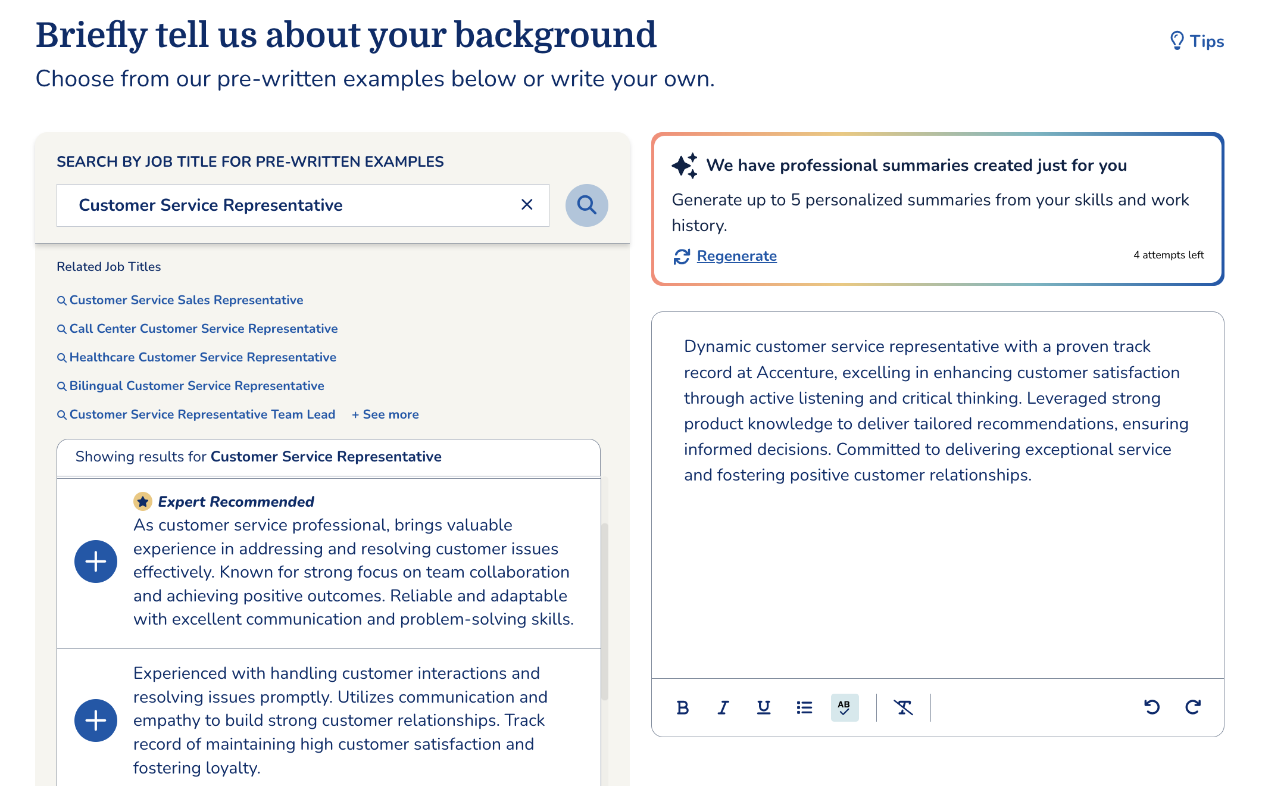Search Customer Service Sales Representative title

click(180, 300)
